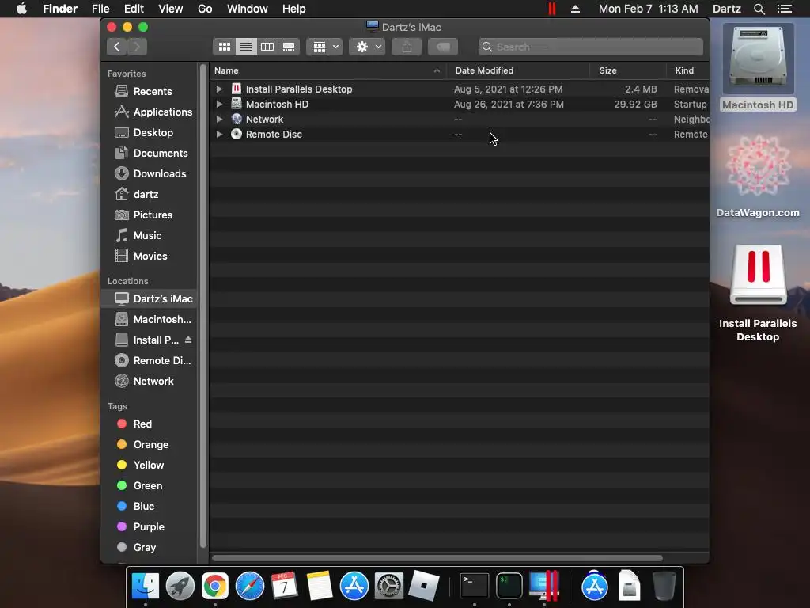
Task: Go back with the back arrow
Action: [x=117, y=47]
